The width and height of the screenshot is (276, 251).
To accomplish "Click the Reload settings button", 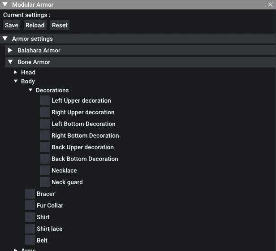I will (35, 25).
